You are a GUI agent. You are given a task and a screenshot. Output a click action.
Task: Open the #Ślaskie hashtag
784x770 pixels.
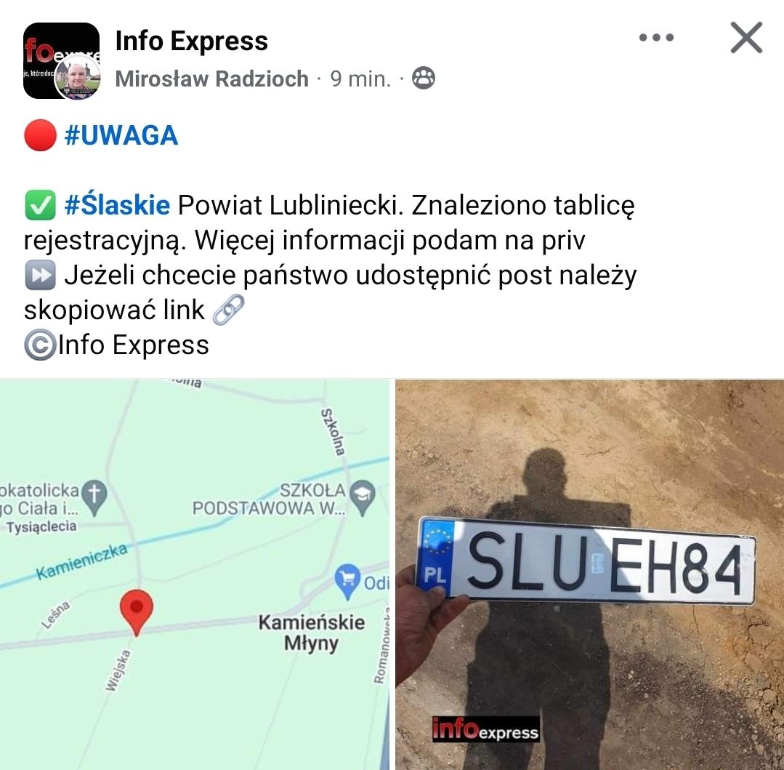click(117, 205)
